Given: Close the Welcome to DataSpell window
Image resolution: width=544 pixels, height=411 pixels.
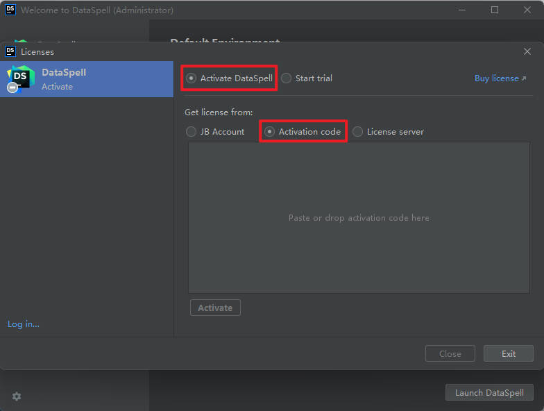Looking at the screenshot, I should (527, 10).
